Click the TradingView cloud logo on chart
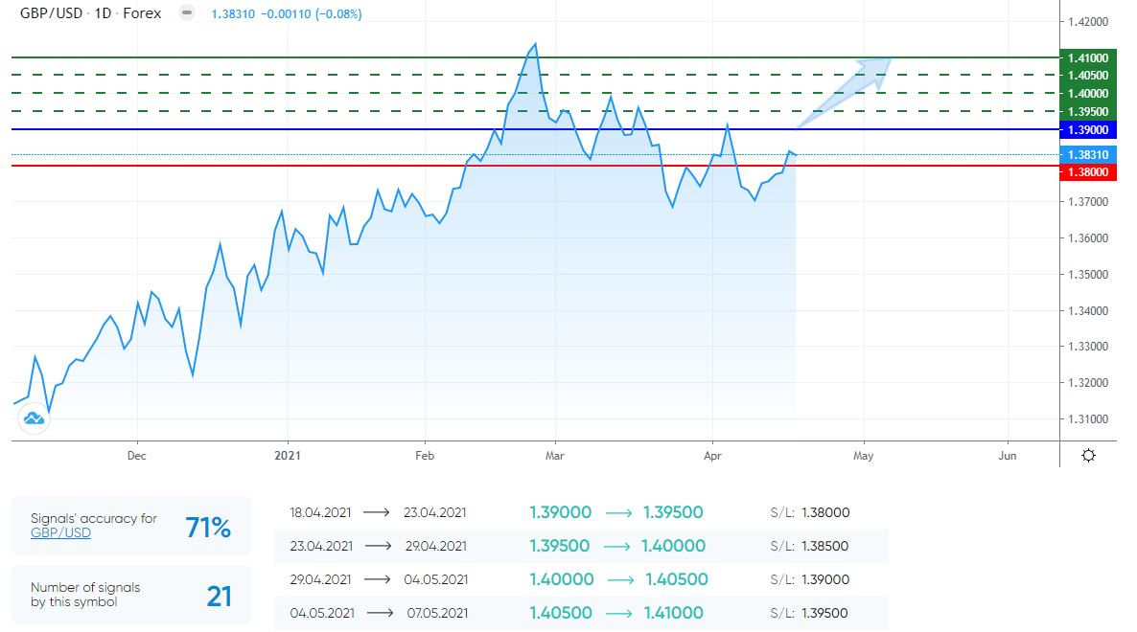 34,418
